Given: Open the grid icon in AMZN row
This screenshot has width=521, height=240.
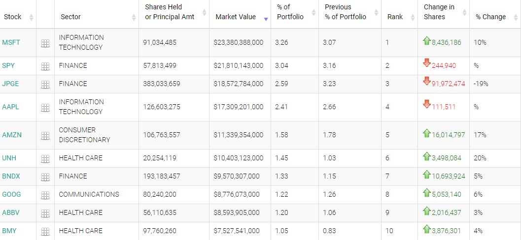Looking at the screenshot, I should (x=45, y=135).
